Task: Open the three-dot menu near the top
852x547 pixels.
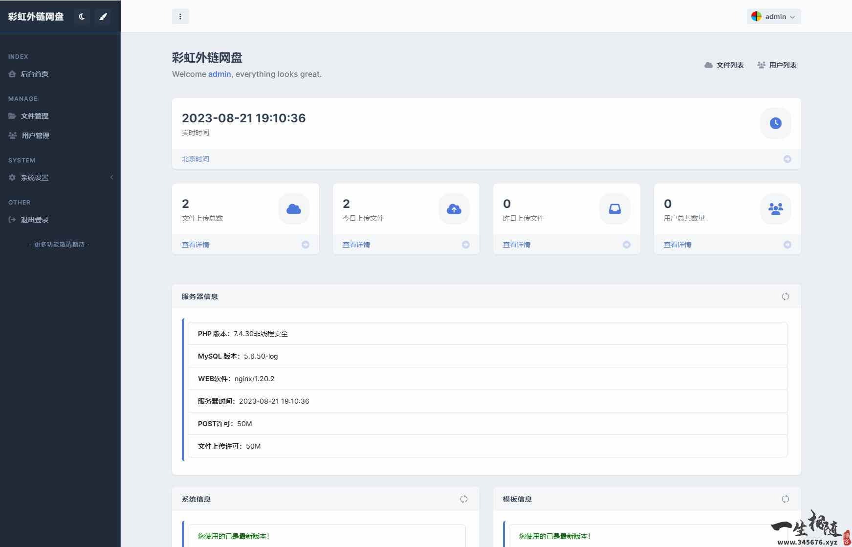Action: click(x=181, y=16)
